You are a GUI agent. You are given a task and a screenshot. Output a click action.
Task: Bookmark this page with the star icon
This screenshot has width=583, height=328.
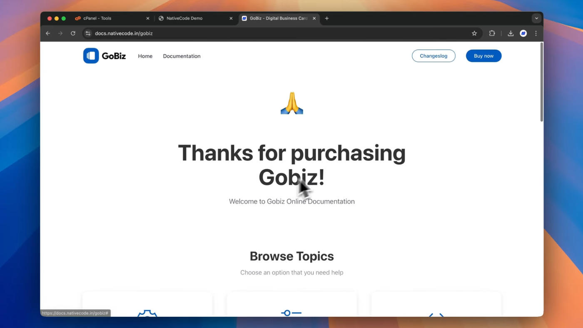coord(474,33)
